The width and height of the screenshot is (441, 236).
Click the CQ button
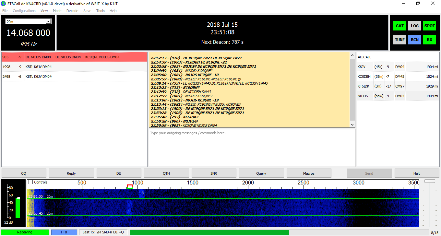(x=24, y=173)
